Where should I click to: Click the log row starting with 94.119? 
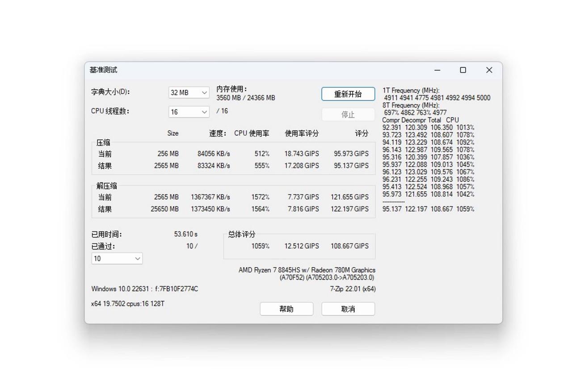click(x=429, y=142)
